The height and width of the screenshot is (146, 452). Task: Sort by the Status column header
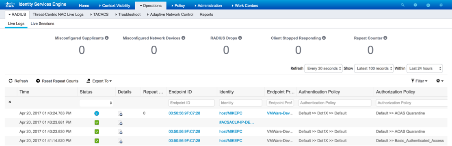pyautogui.click(x=87, y=92)
